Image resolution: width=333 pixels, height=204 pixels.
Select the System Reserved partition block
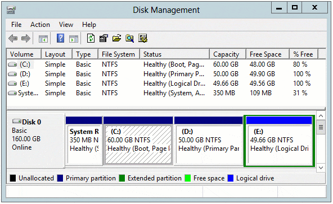pos(84,141)
